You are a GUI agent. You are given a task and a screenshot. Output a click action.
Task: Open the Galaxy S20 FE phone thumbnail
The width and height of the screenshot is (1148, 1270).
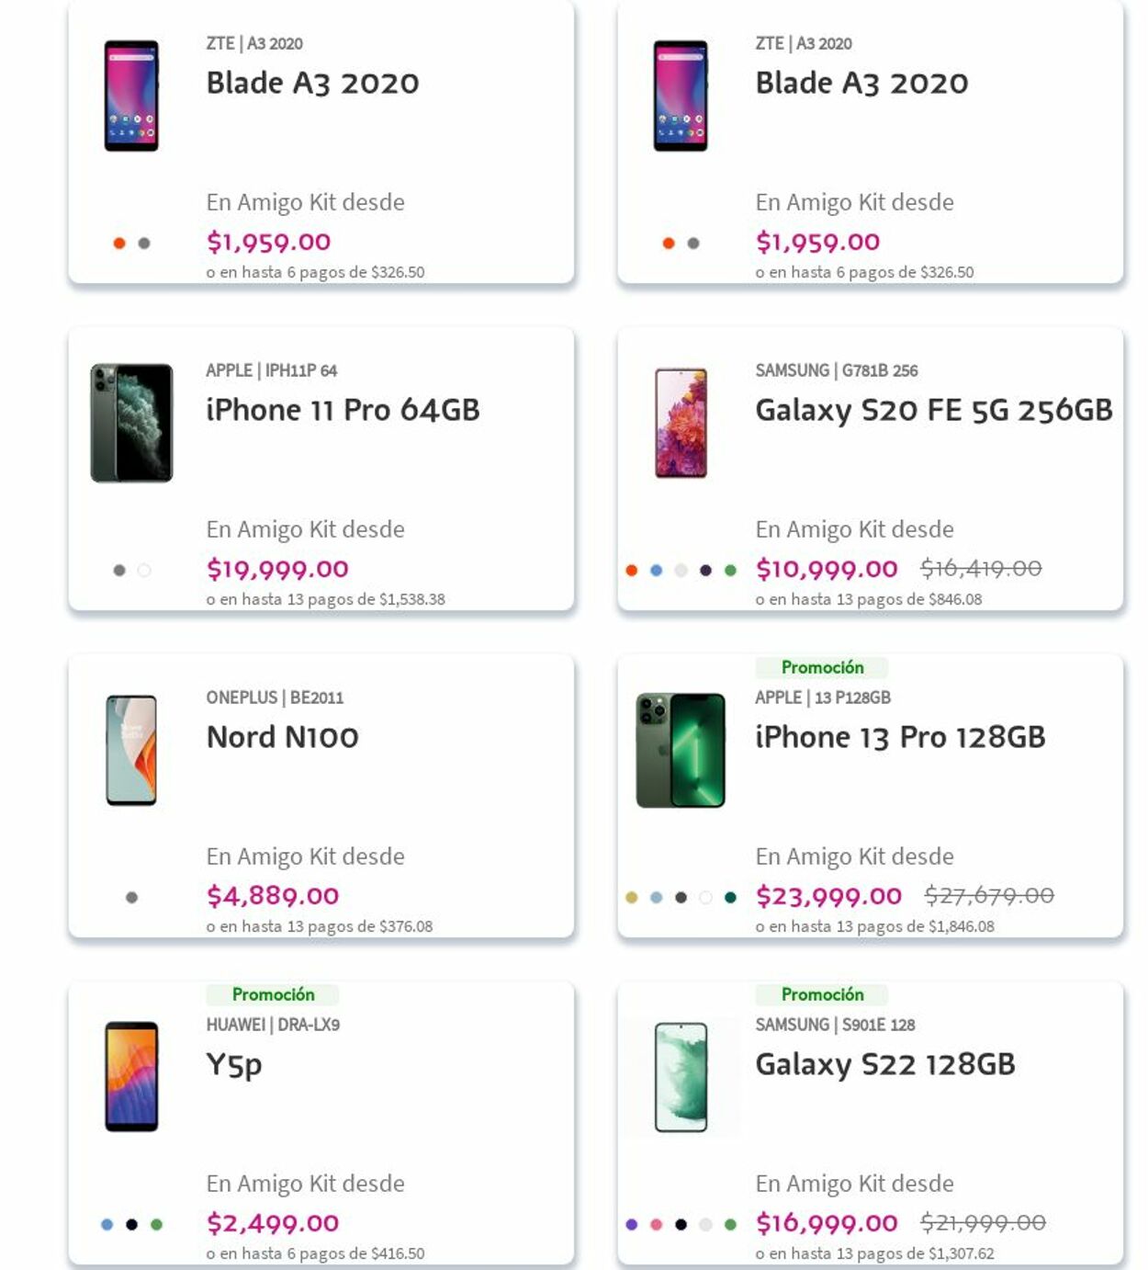pos(681,423)
